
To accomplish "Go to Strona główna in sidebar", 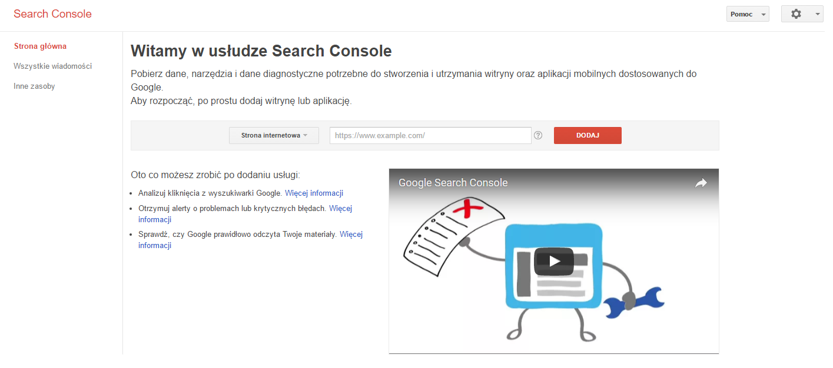I will point(40,46).
